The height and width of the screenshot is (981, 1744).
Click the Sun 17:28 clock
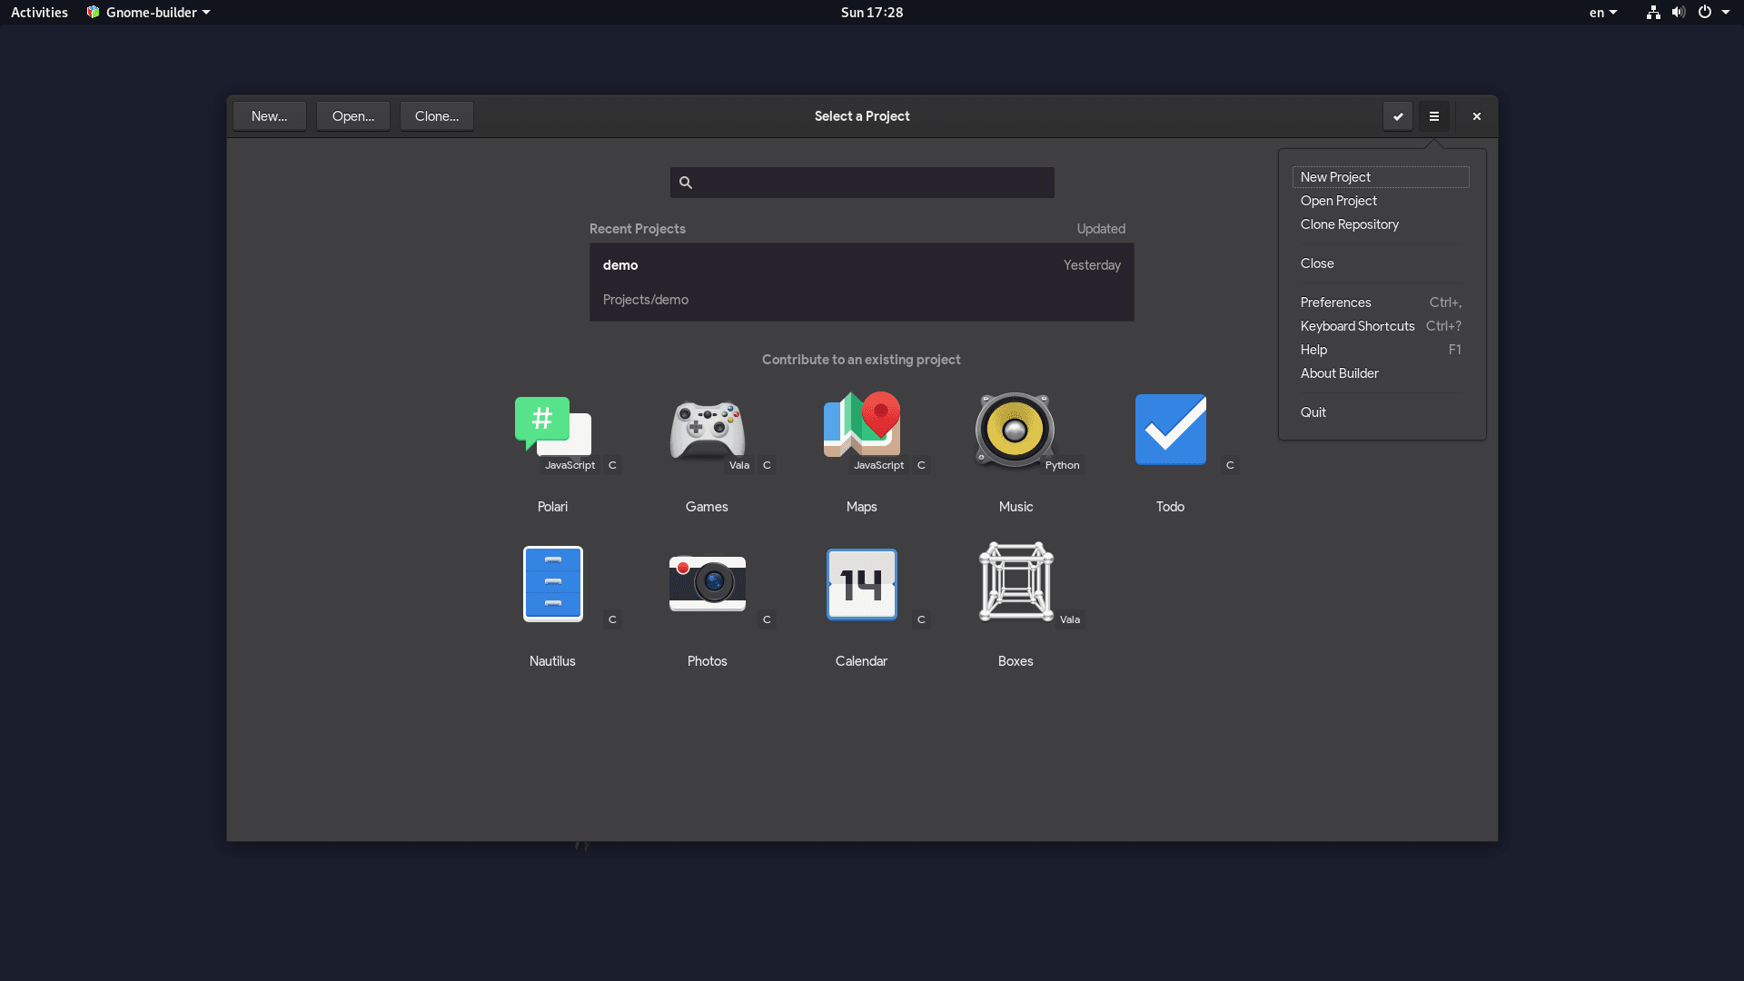click(x=871, y=13)
